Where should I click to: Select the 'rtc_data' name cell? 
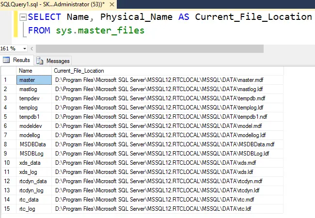point(34,200)
